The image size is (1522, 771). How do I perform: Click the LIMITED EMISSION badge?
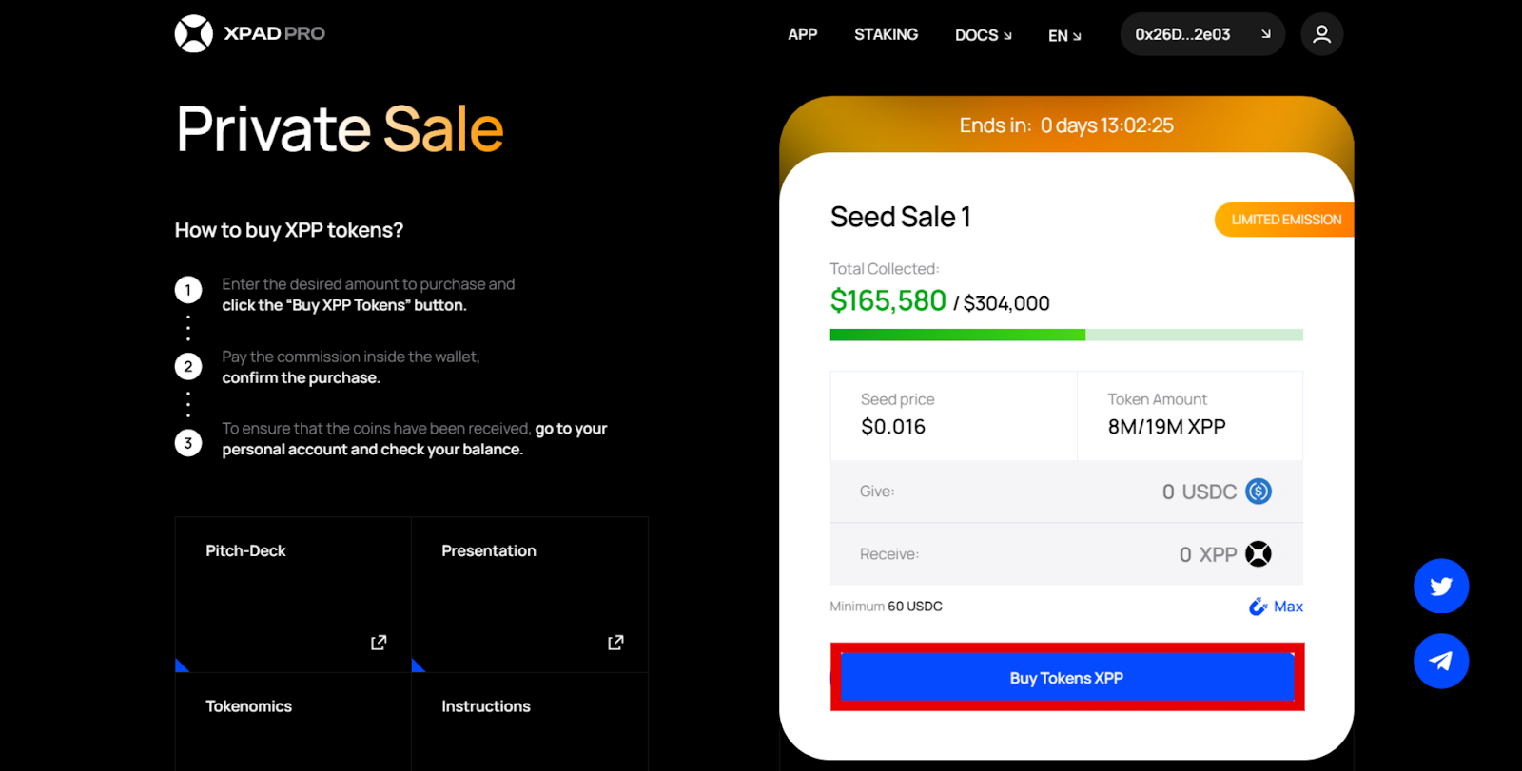[x=1284, y=220]
